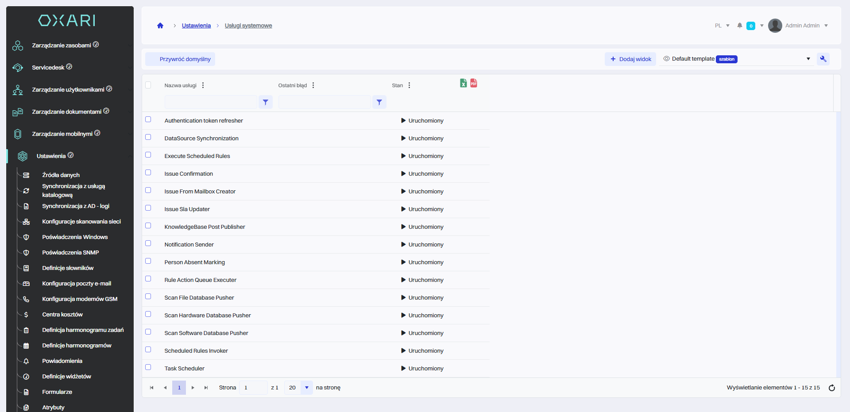Image resolution: width=850 pixels, height=412 pixels.
Task: Open the Stan column options menu
Action: 409,85
